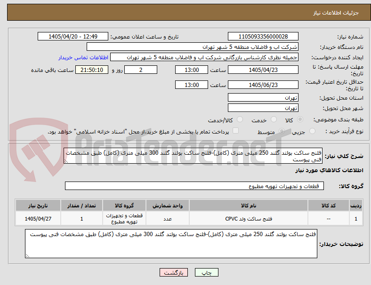Screen dimensions: 371x285
Task: Click the قطعات و تجهیزات تهویه مطبوع table cell
Action: coord(124,219)
